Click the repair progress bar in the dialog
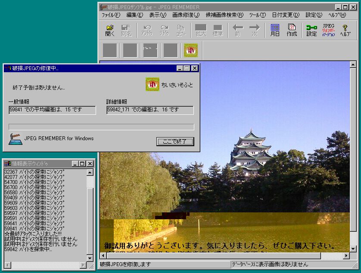 100,126
